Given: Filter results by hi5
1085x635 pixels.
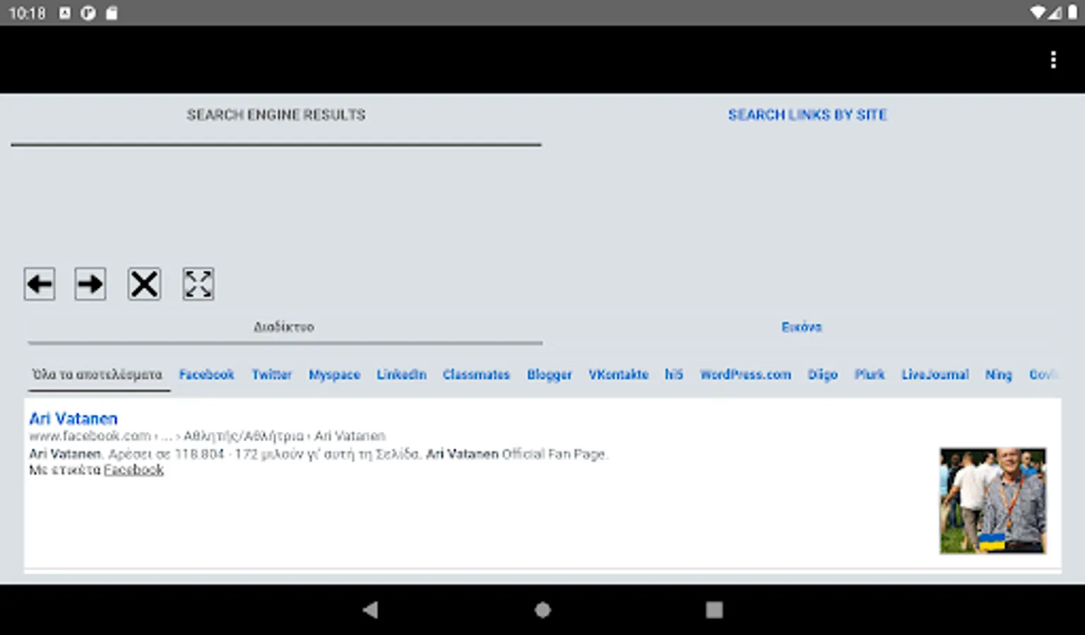Looking at the screenshot, I should (x=674, y=375).
